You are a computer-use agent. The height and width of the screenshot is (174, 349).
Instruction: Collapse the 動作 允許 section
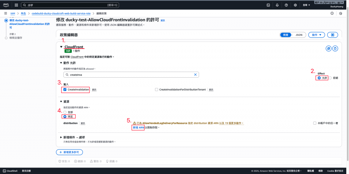click(x=61, y=63)
